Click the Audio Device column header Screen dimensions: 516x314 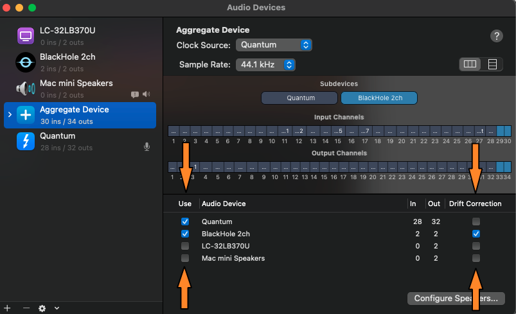(224, 204)
